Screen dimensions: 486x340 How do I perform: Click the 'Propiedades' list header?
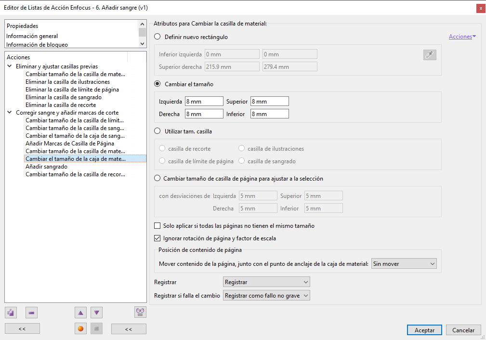pyautogui.click(x=22, y=26)
